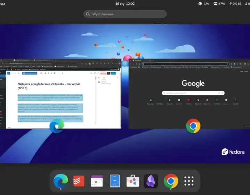Click the magnifier icon in the Wyszukiwanie bar

(x=88, y=14)
